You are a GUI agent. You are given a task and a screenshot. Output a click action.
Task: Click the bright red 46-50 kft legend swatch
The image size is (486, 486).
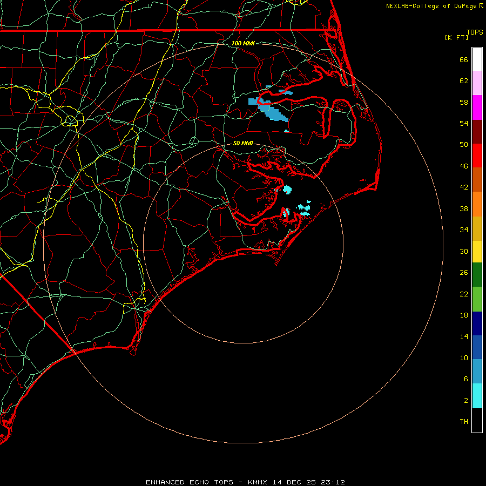477,156
